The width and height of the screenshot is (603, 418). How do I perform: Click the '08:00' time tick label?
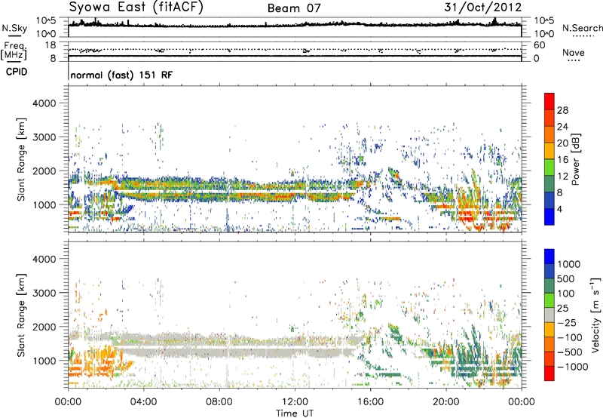coord(219,402)
